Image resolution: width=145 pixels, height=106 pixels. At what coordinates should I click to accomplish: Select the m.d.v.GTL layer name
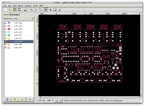pyautogui.click(x=18, y=38)
